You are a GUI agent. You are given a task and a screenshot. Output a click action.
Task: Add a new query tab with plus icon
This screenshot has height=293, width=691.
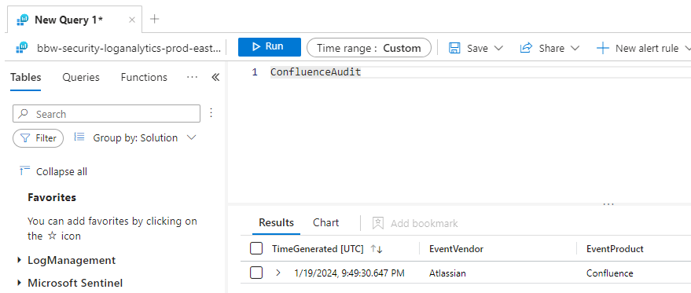[x=154, y=19]
